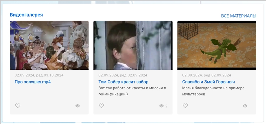Click the eye icon on the Змей Горыныч card
The height and width of the screenshot is (124, 266).
click(245, 106)
